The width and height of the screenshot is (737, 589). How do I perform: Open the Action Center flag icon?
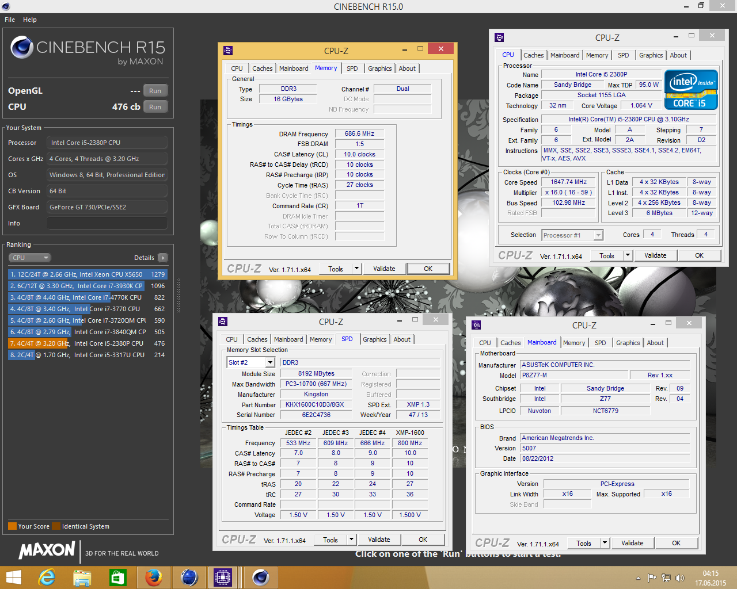pyautogui.click(x=652, y=577)
